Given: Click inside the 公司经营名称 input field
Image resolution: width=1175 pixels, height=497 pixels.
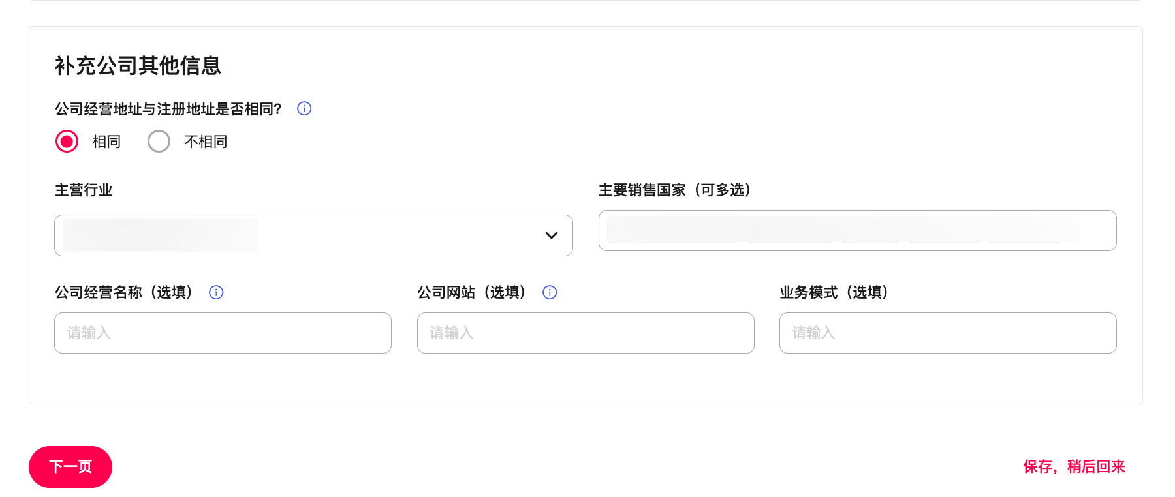Looking at the screenshot, I should pyautogui.click(x=223, y=333).
